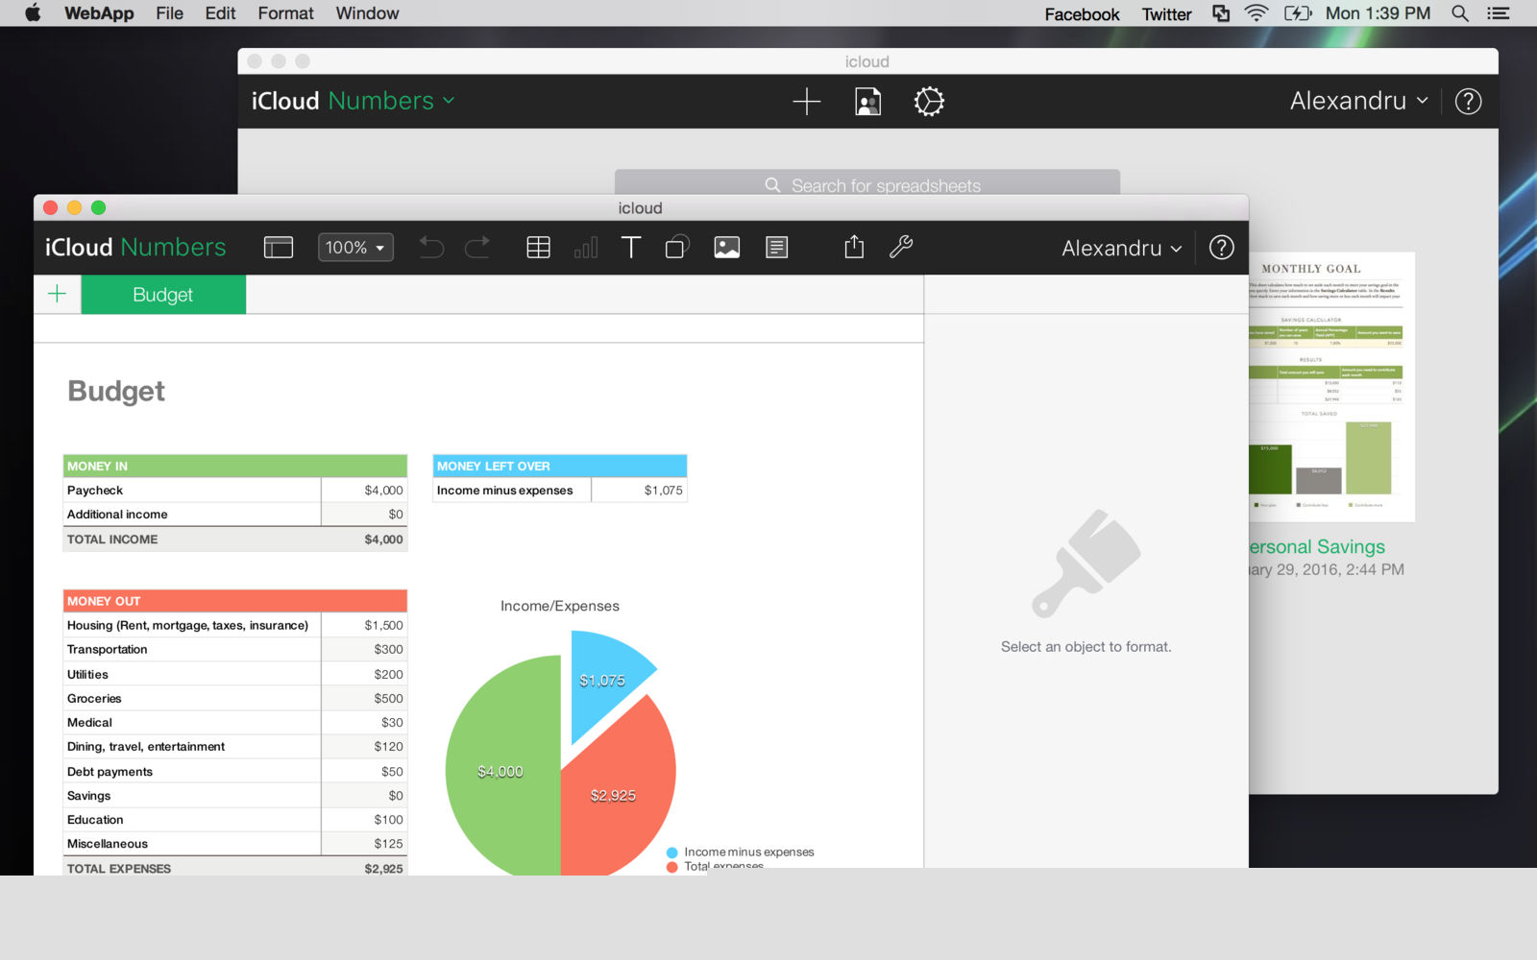
Task: Select the Budget title text
Action: click(x=116, y=391)
